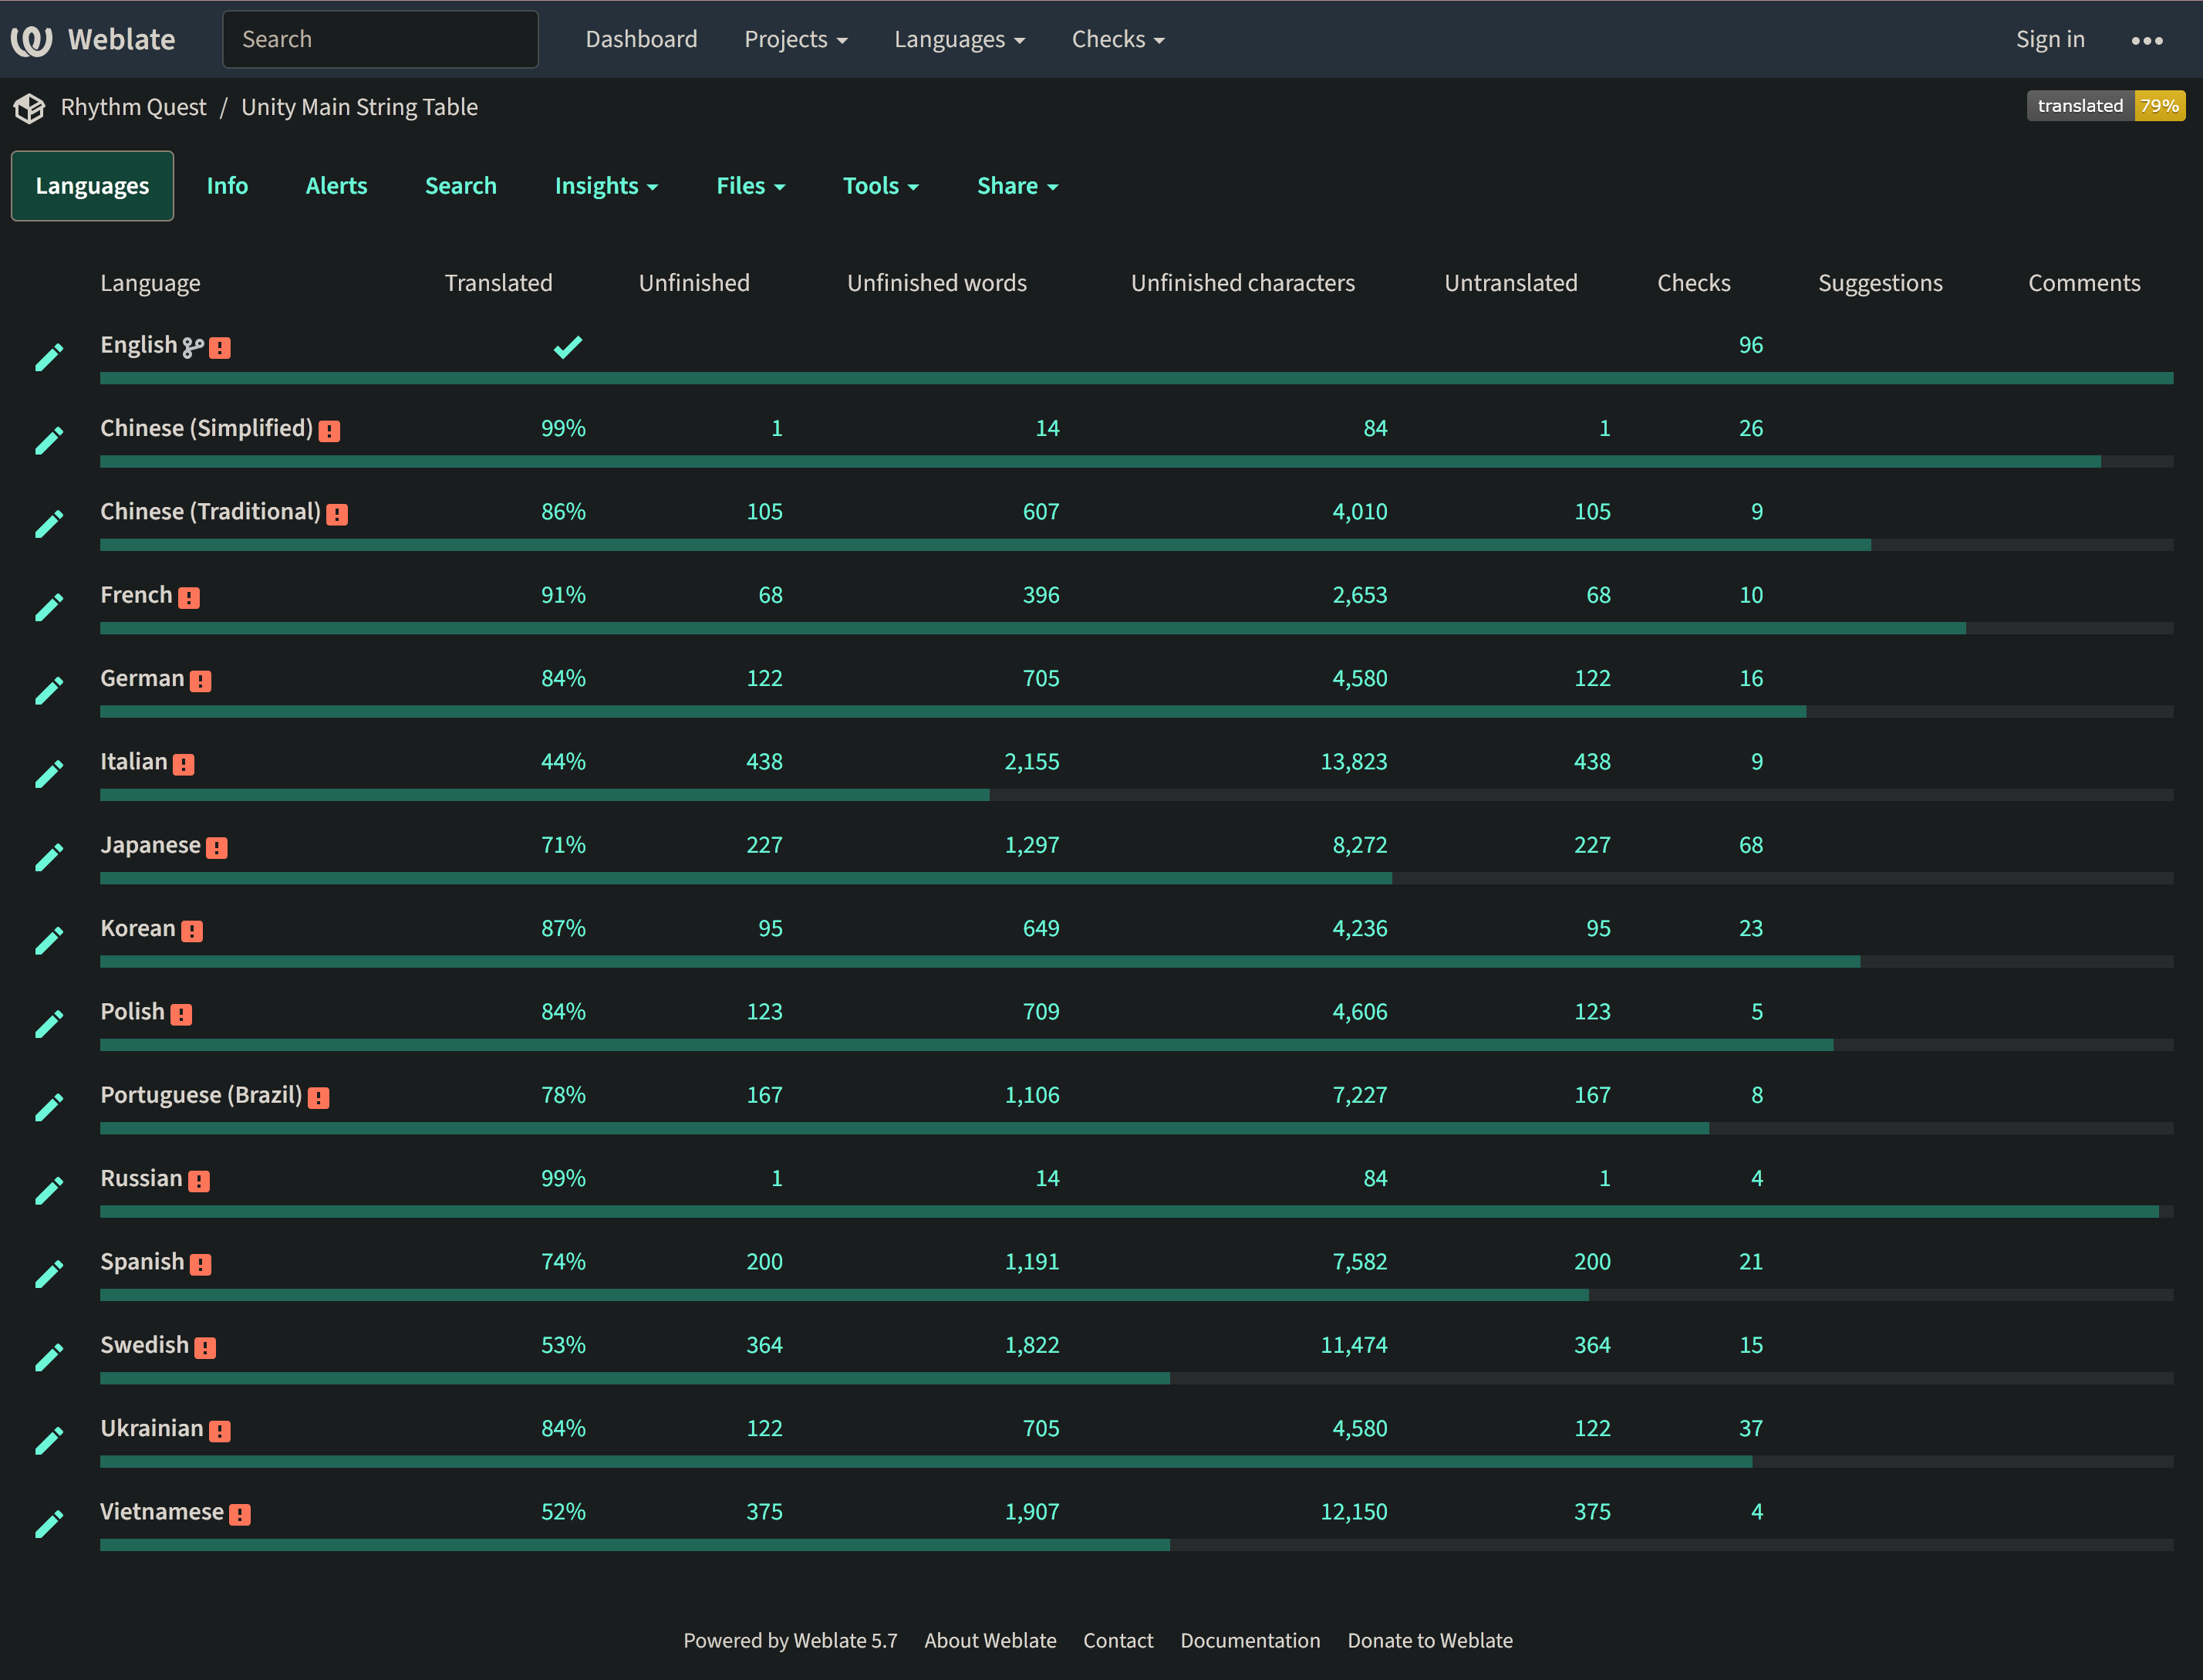Open the Japanese language link

pyautogui.click(x=150, y=845)
